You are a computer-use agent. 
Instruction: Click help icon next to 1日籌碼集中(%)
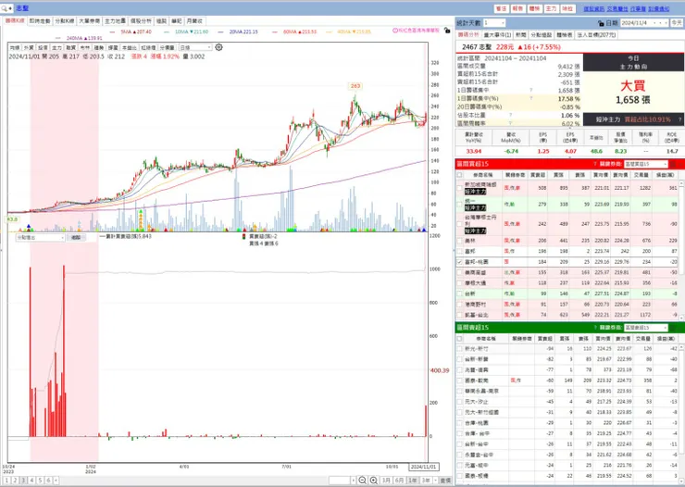coord(531,98)
